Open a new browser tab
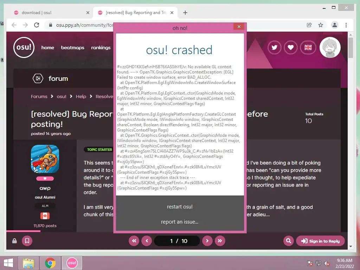360x270 pixels. point(185,13)
